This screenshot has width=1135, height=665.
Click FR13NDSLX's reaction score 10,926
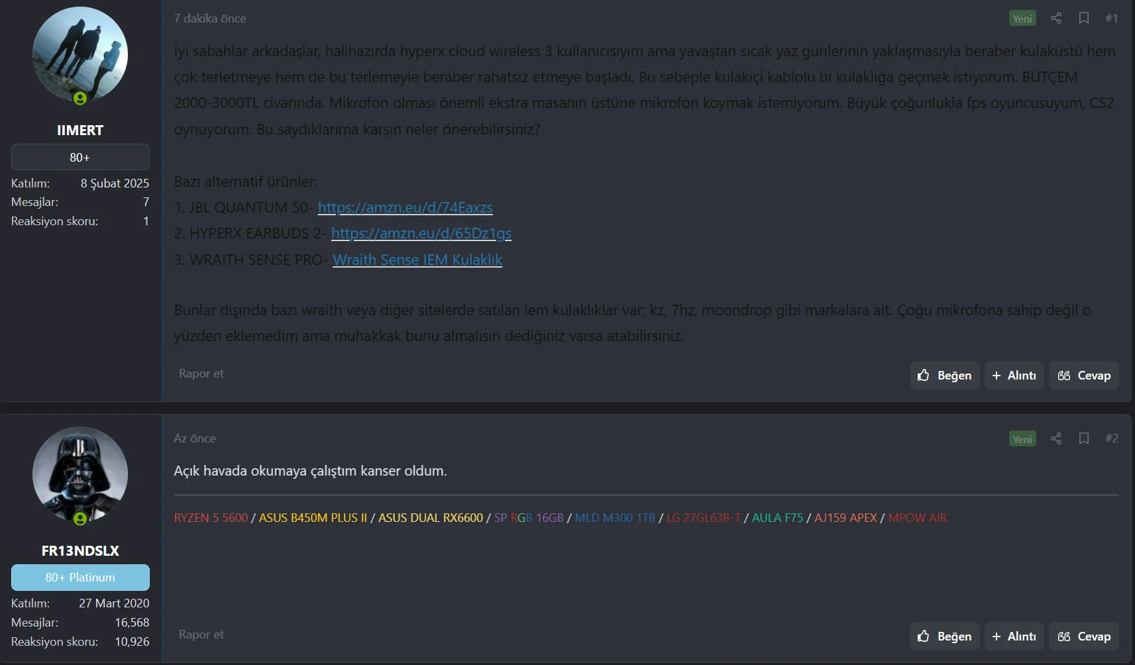[x=132, y=642]
